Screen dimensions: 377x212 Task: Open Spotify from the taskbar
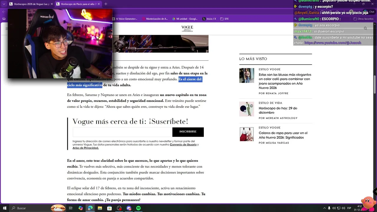pos(138,208)
